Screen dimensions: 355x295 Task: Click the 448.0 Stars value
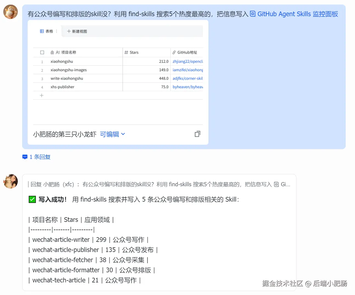(164, 78)
